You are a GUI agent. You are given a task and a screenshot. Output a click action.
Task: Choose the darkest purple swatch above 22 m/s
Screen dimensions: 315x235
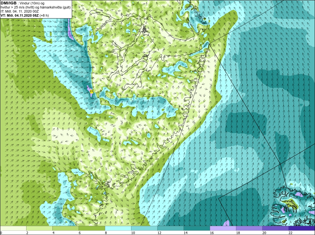click(x=302, y=228)
